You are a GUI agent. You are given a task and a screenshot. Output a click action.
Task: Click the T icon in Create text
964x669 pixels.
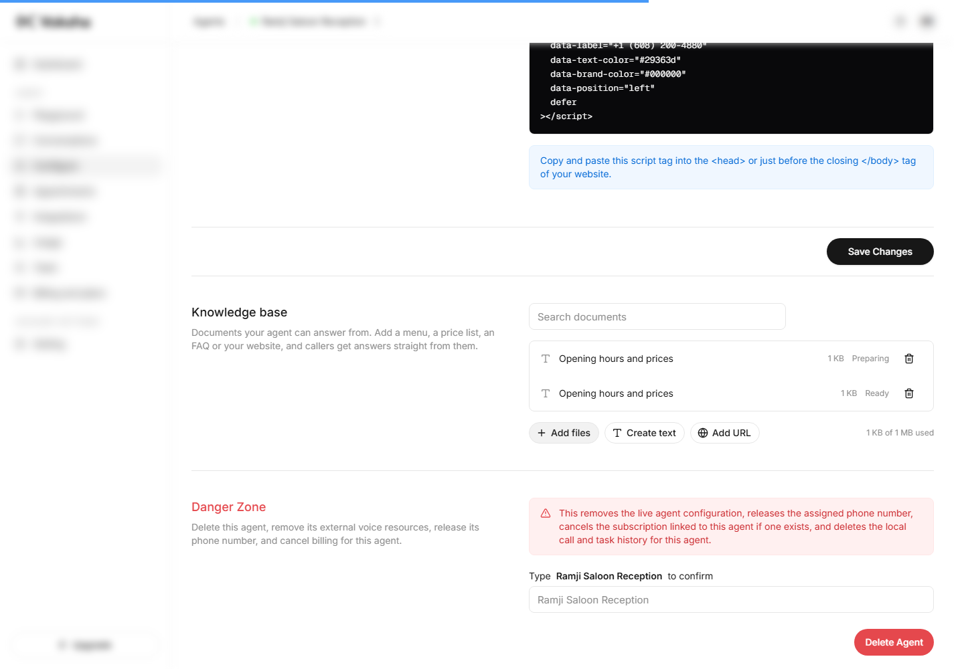[x=617, y=433]
